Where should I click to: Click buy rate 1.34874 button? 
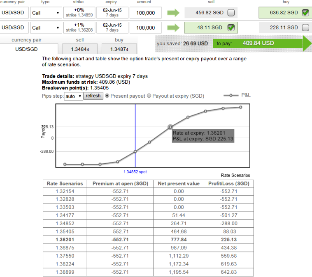coord(119,49)
